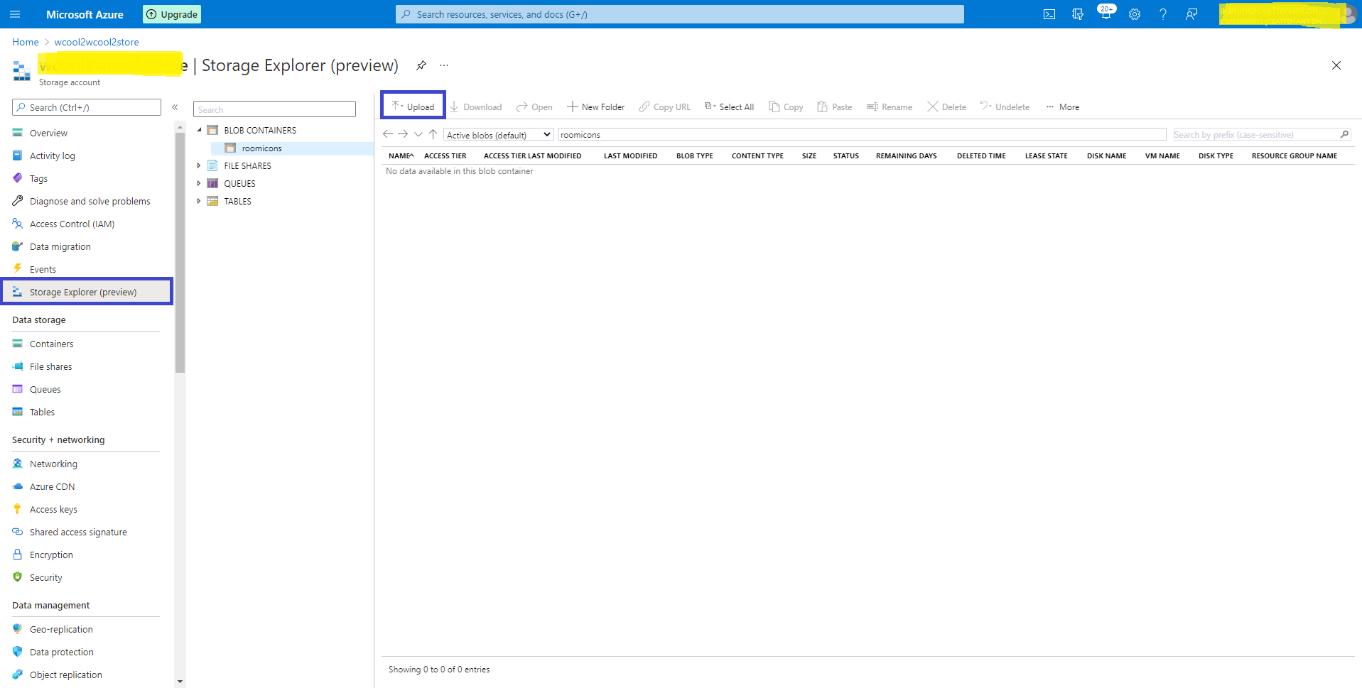Click the Upgrade button in header
The image size is (1362, 688).
[x=172, y=14]
